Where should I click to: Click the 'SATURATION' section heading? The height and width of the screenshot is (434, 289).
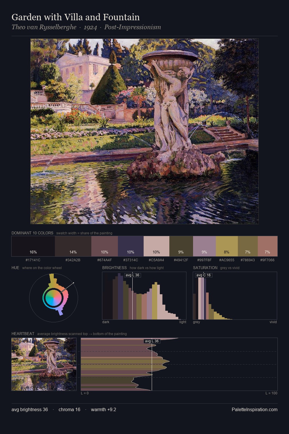click(x=205, y=268)
